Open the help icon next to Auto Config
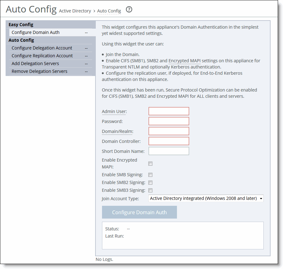 pos(129,10)
